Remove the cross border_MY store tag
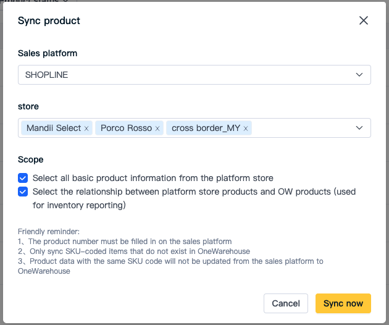 coord(246,129)
